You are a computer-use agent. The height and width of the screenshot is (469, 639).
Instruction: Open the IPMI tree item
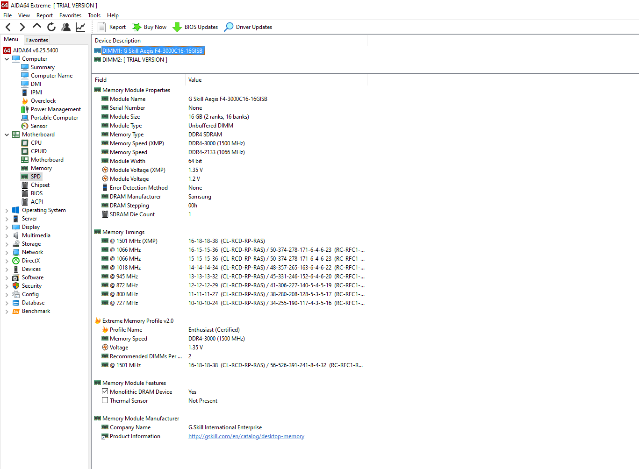click(31, 92)
